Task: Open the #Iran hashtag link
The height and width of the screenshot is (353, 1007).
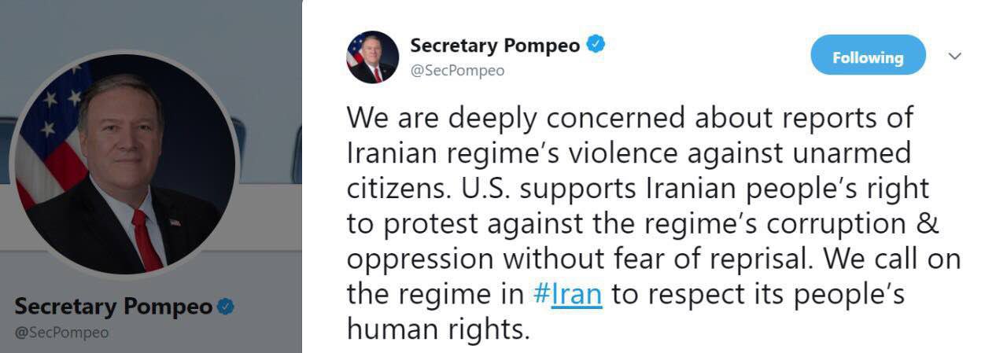Action: tap(567, 293)
